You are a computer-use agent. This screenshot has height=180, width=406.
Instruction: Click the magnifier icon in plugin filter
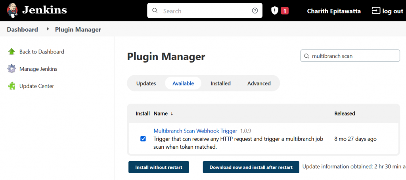tap(306, 56)
